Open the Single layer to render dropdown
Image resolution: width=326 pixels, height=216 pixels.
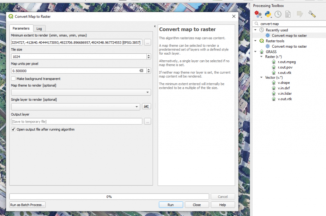pos(75,107)
